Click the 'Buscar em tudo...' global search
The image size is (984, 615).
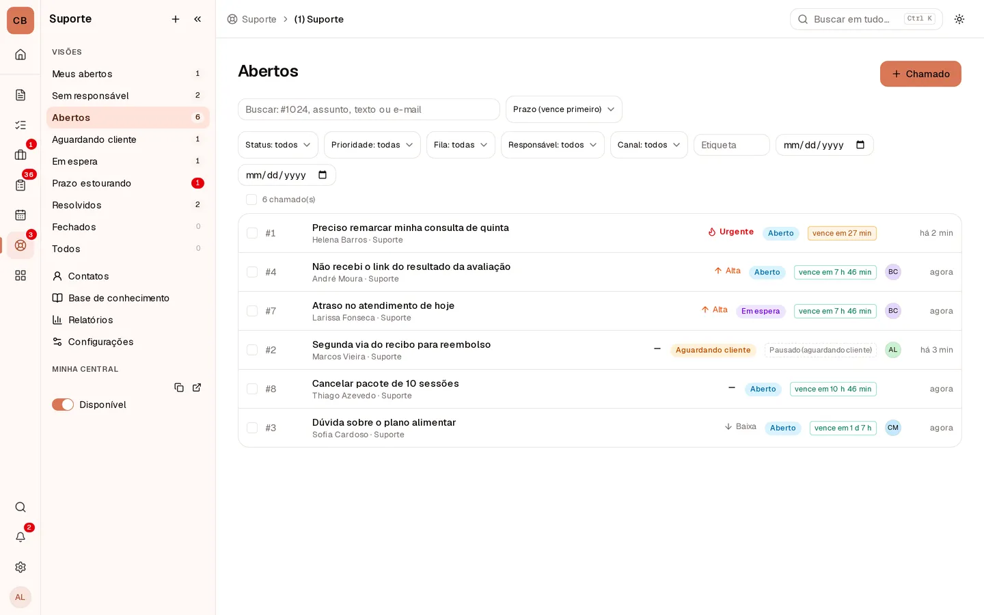click(866, 19)
